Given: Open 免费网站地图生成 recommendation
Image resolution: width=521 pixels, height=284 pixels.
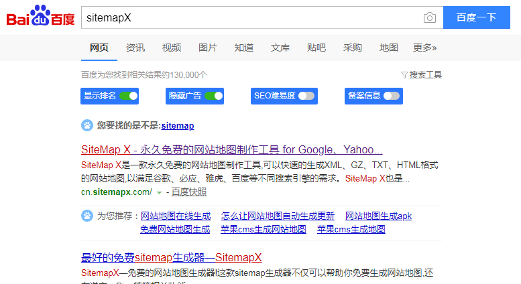Looking at the screenshot, I should [x=175, y=229].
